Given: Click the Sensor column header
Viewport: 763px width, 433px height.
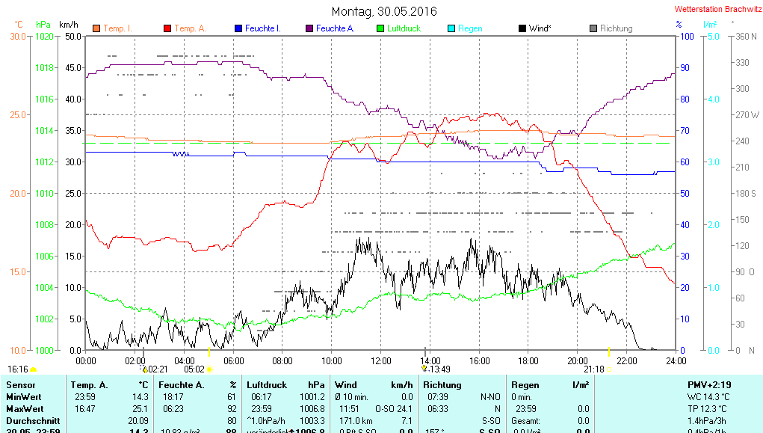Looking at the screenshot, I should point(20,384).
